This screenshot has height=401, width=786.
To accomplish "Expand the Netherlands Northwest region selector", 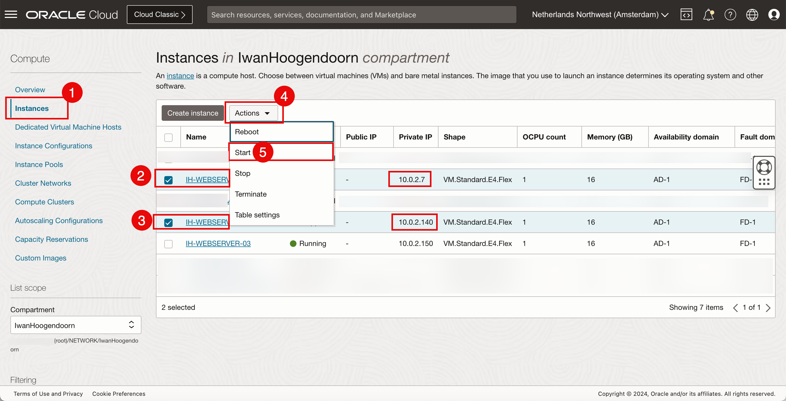I will (600, 15).
